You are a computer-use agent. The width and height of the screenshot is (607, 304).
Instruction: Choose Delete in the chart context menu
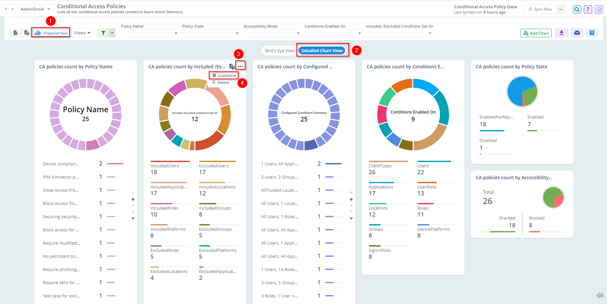(222, 83)
